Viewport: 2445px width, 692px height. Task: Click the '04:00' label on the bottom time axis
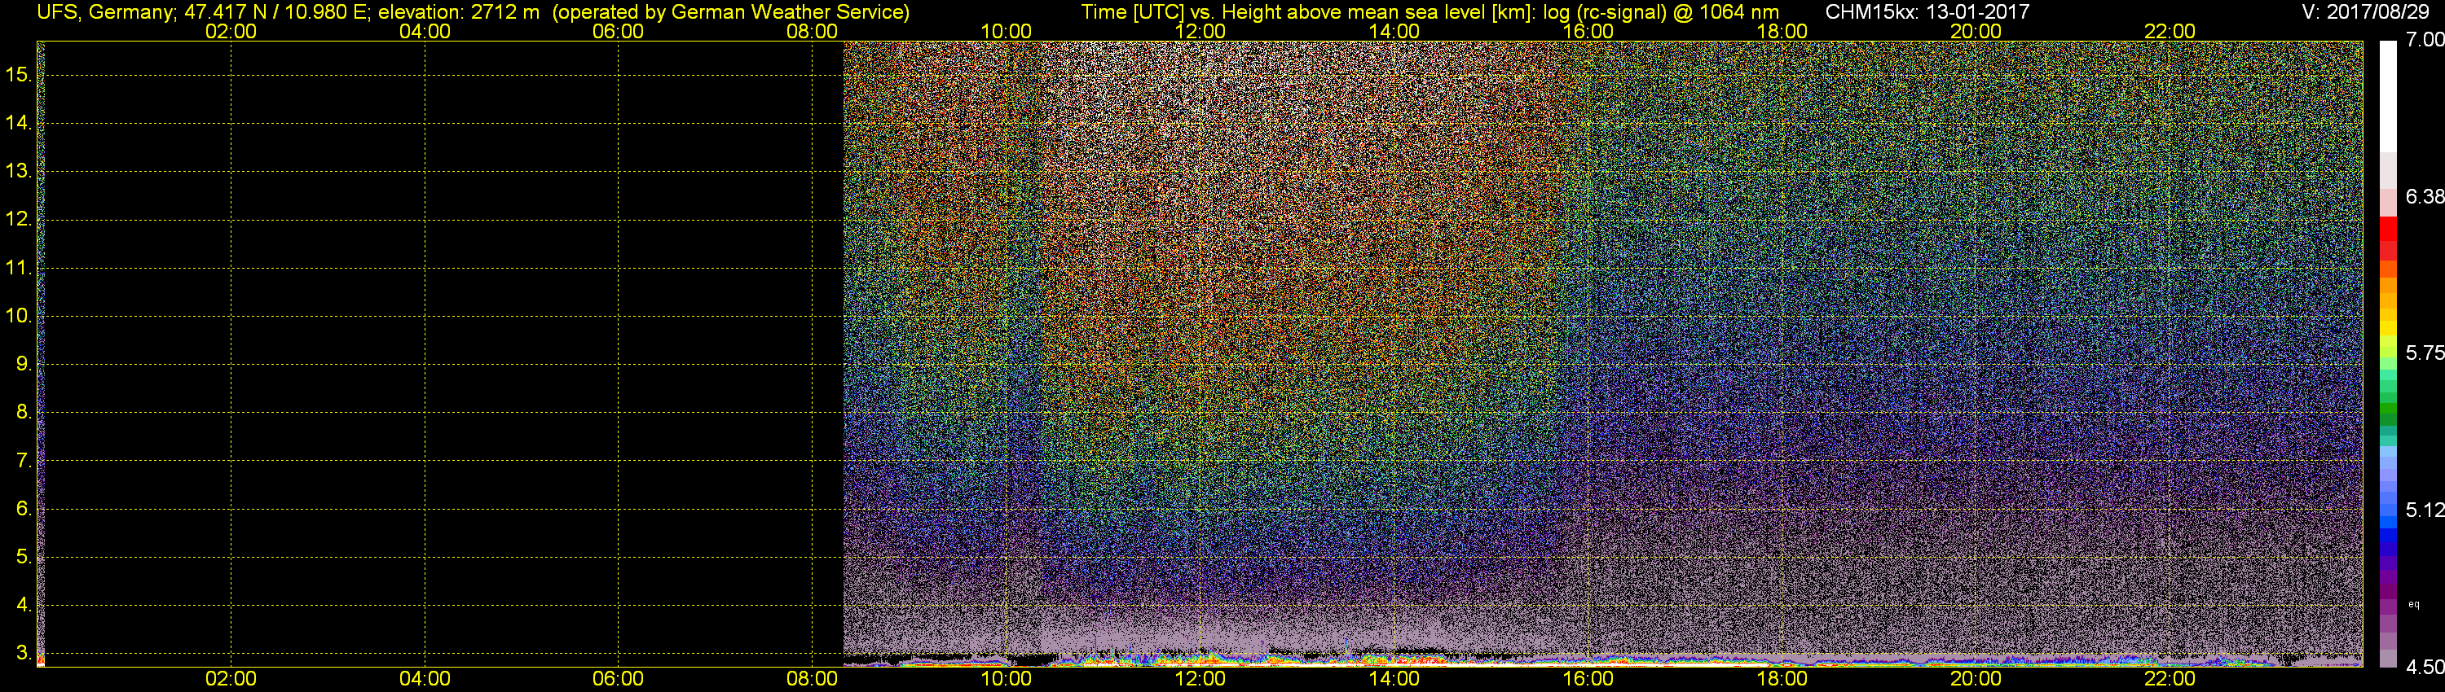tap(425, 679)
